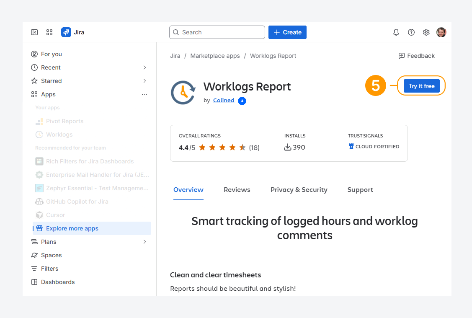Switch to the Overview tab
Viewport: 472px width, 318px height.
[x=188, y=190]
